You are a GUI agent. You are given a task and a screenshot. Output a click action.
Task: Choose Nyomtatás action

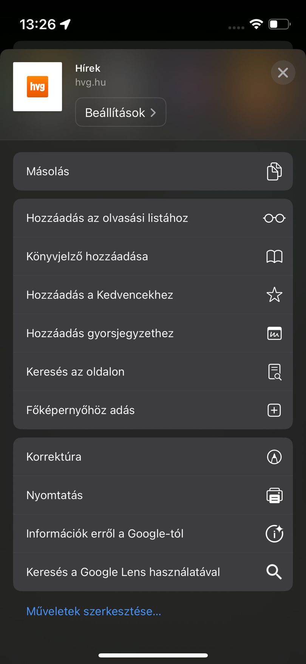[x=153, y=495]
